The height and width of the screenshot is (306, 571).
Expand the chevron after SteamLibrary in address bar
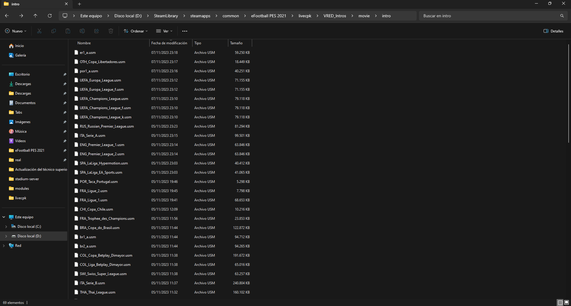(x=184, y=16)
